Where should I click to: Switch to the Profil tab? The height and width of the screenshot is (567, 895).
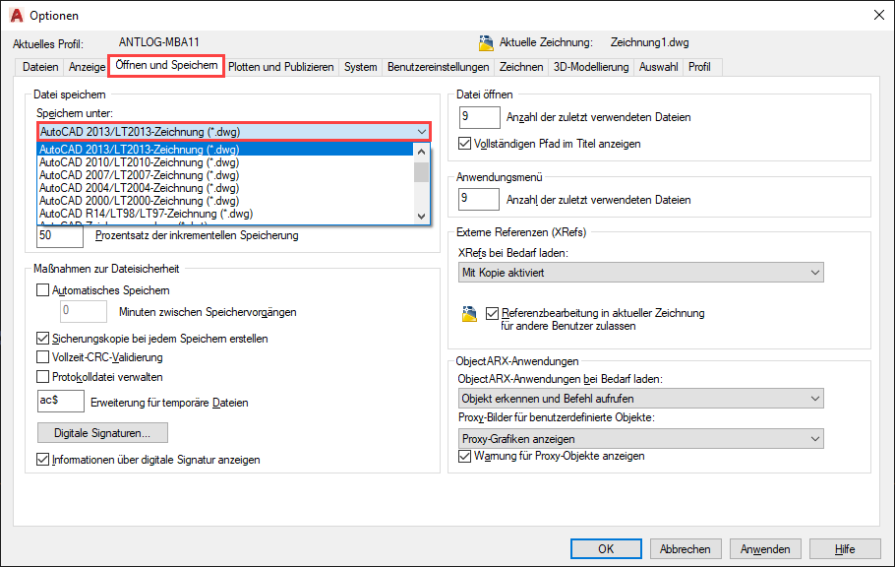(699, 67)
